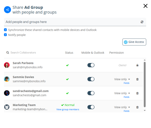Uncheck Synchronize shared contacts with mobile devices
This screenshot has height=128, width=151.
[x=5, y=30]
